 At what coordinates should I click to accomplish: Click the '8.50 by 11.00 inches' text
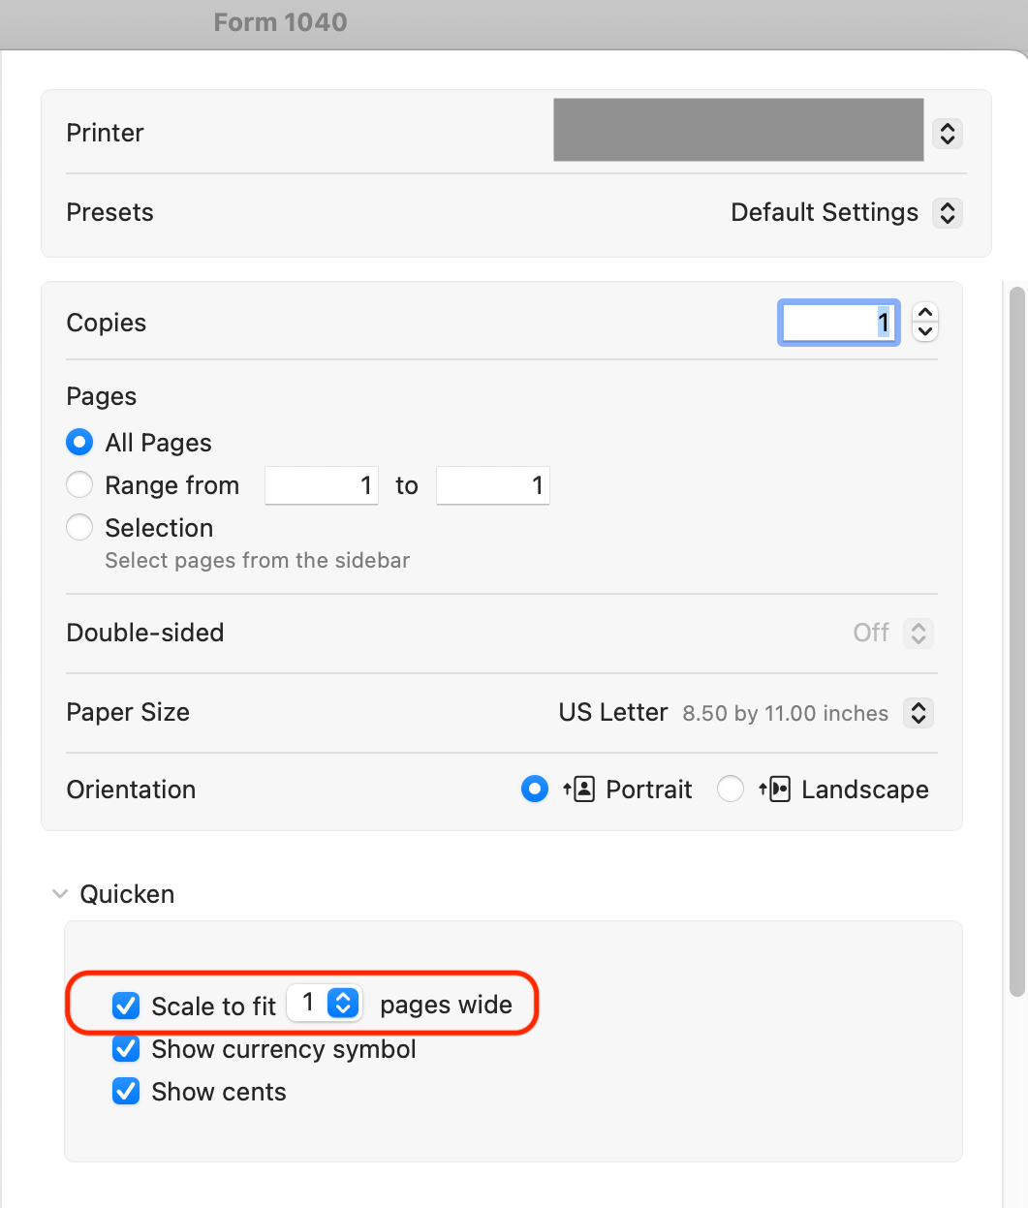[x=786, y=714]
